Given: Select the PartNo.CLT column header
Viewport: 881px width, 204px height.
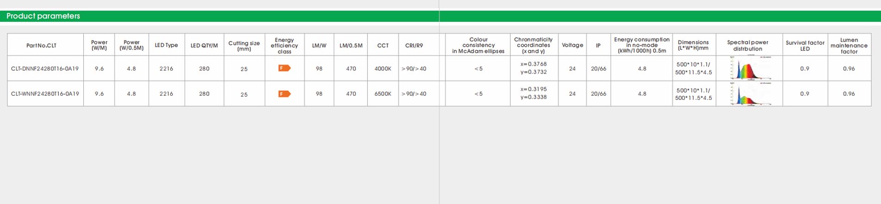Looking at the screenshot, I should [41, 46].
